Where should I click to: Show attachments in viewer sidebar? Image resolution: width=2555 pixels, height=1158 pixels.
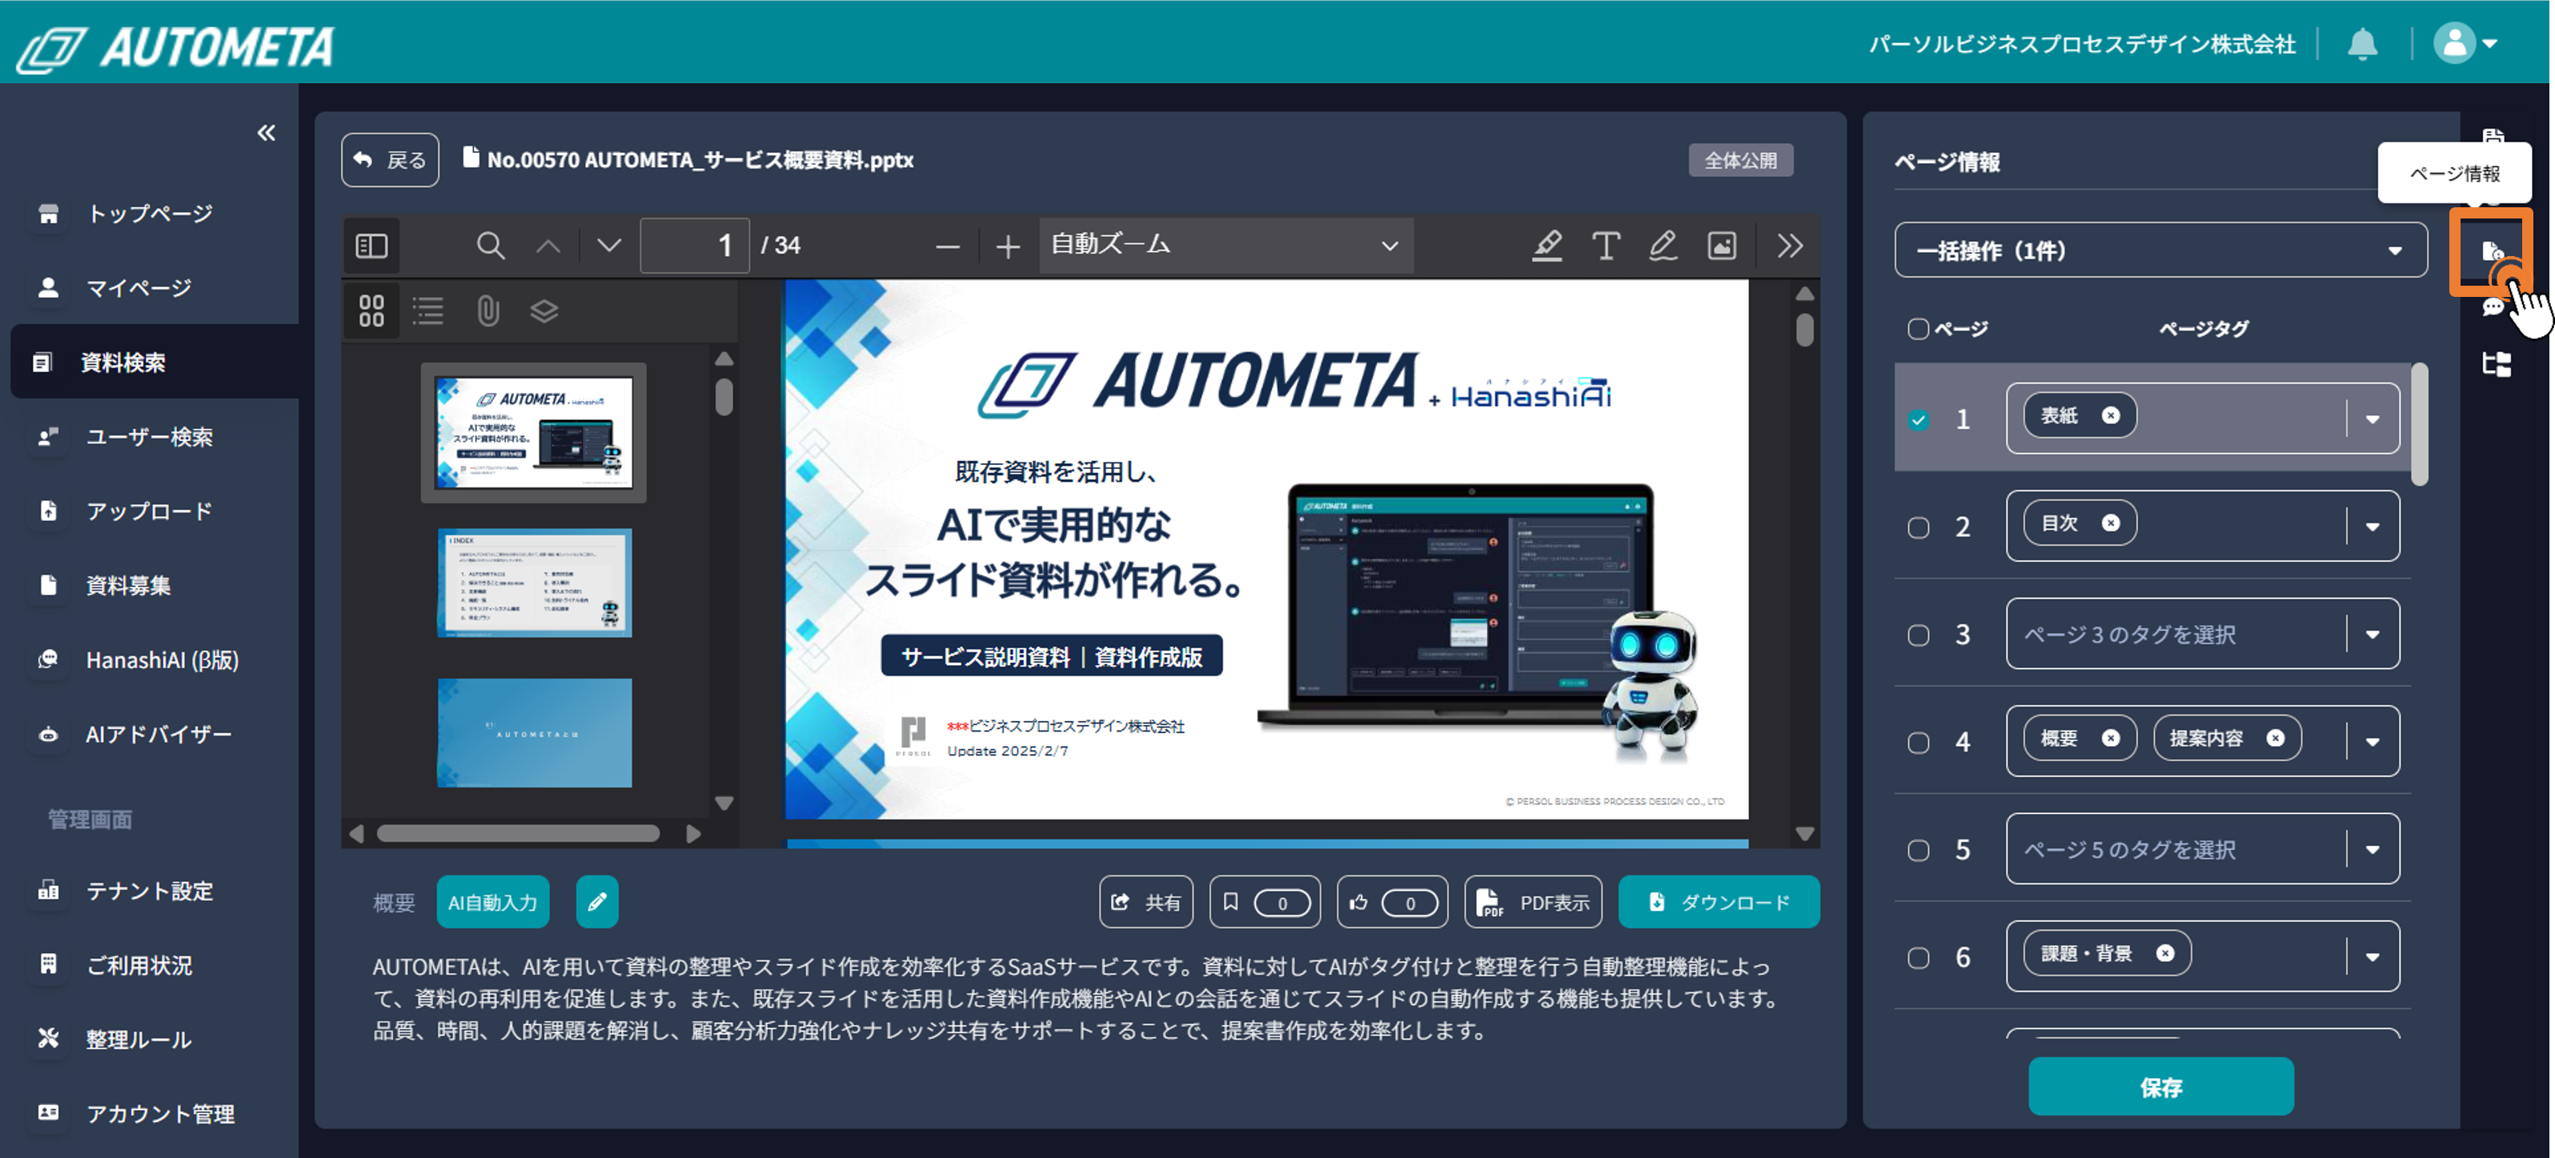[x=487, y=311]
